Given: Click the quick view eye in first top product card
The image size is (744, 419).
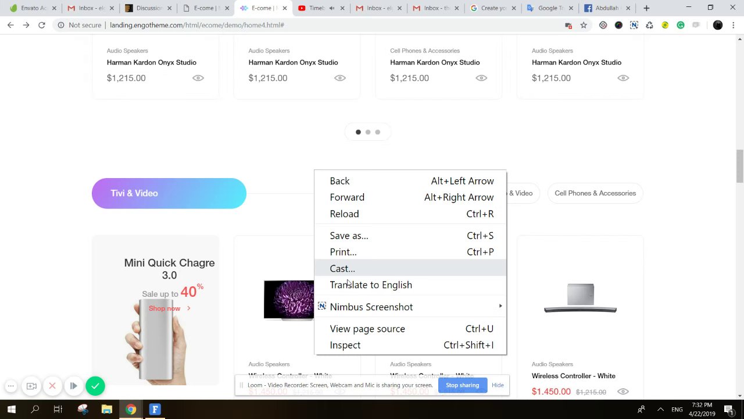Looking at the screenshot, I should (x=198, y=78).
